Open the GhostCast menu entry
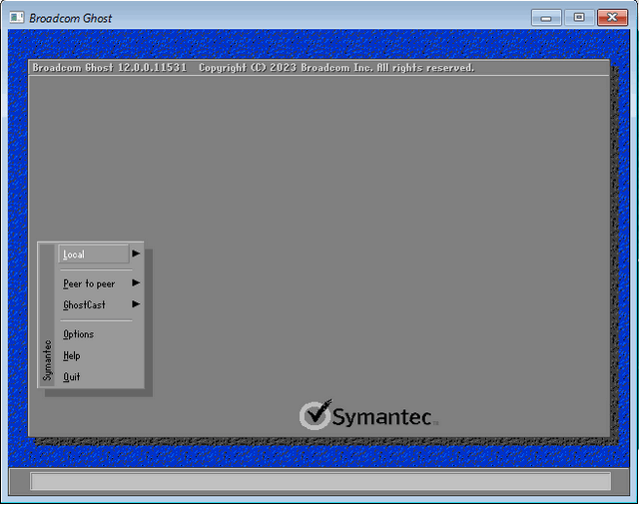 [x=84, y=304]
